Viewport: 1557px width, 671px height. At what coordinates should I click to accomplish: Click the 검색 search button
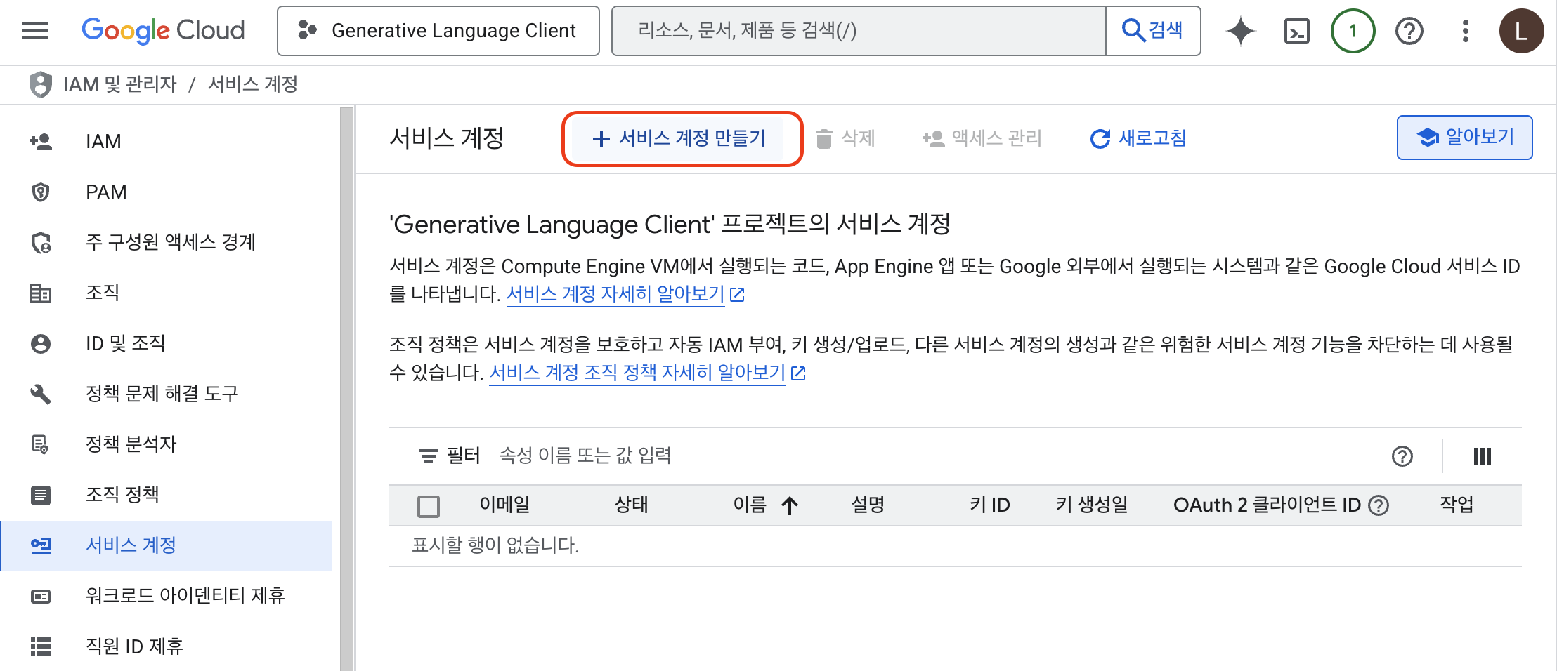click(x=1153, y=31)
